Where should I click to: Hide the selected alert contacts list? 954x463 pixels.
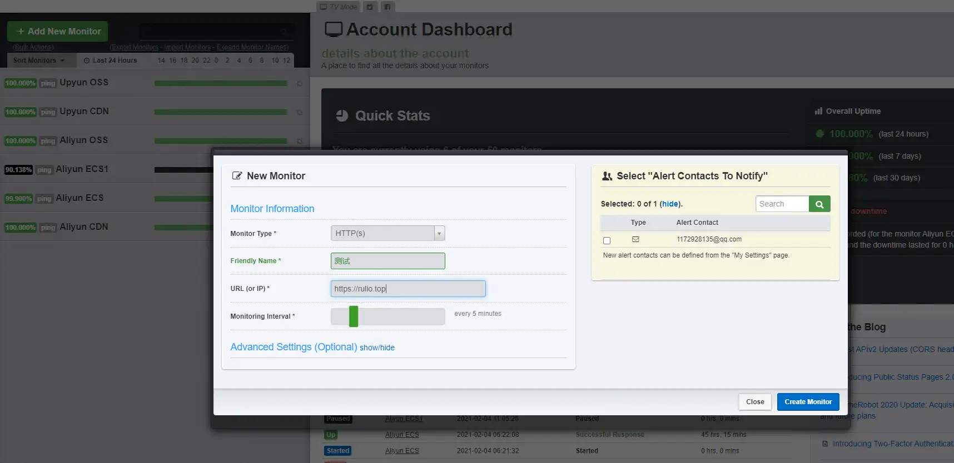pyautogui.click(x=670, y=204)
